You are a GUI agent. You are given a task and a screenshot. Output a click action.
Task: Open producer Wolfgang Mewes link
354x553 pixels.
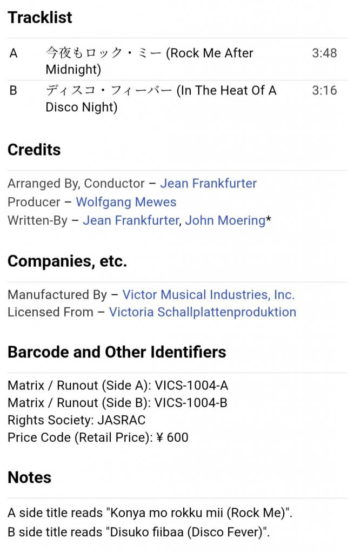coord(126,202)
